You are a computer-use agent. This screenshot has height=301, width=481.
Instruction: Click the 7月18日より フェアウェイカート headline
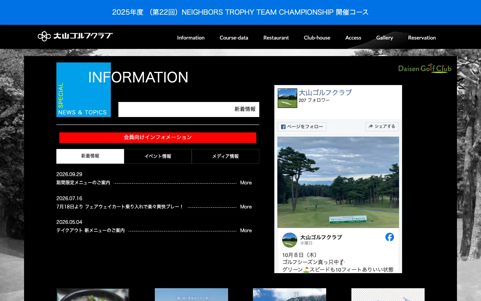pyautogui.click(x=120, y=207)
